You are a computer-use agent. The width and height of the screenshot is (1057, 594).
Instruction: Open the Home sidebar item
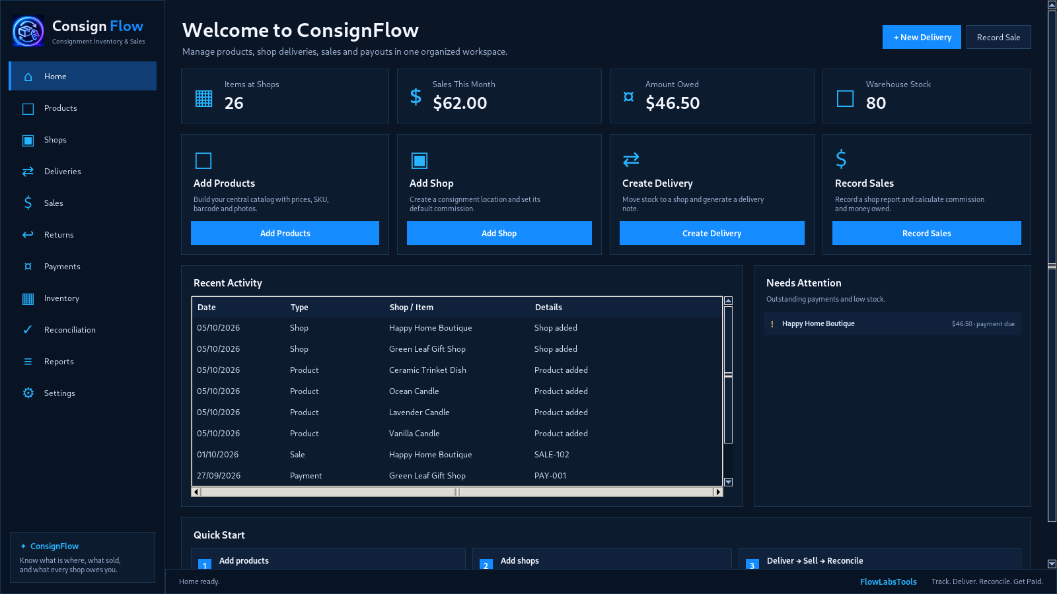click(83, 76)
